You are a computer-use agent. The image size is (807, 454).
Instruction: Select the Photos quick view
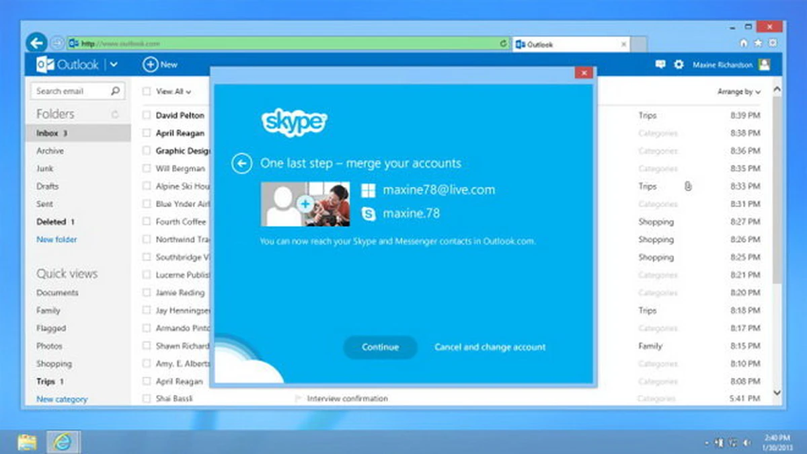[49, 346]
